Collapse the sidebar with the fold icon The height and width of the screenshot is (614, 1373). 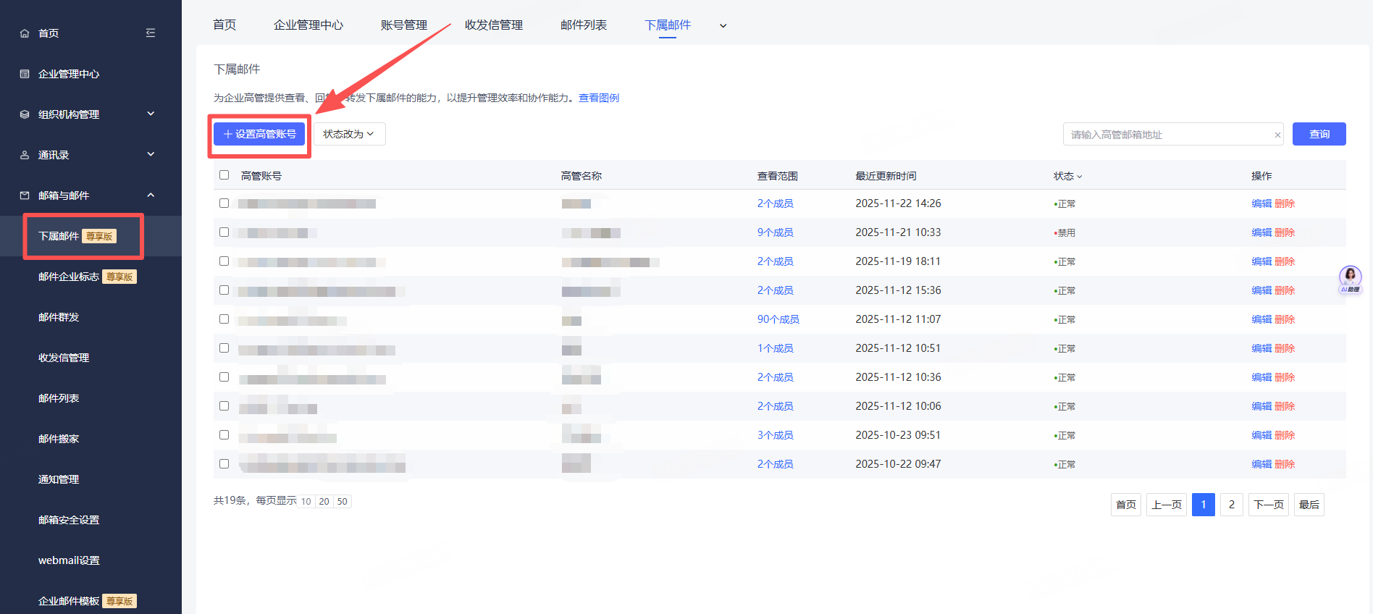coord(151,33)
